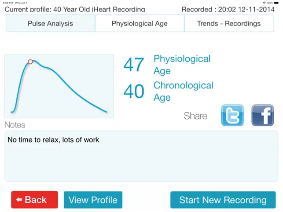Click the Physiological Age label text
The image size is (283, 212).
[x=182, y=65]
